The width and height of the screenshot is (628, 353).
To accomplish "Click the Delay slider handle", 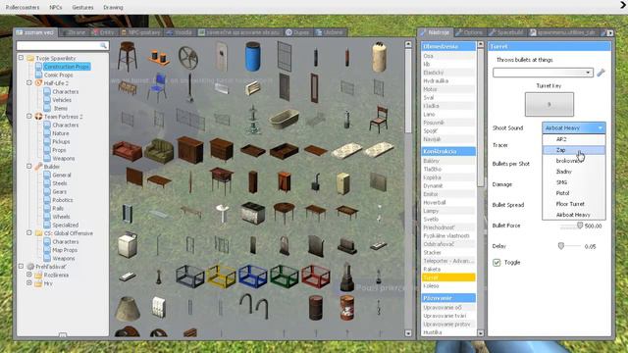I will pos(561,246).
